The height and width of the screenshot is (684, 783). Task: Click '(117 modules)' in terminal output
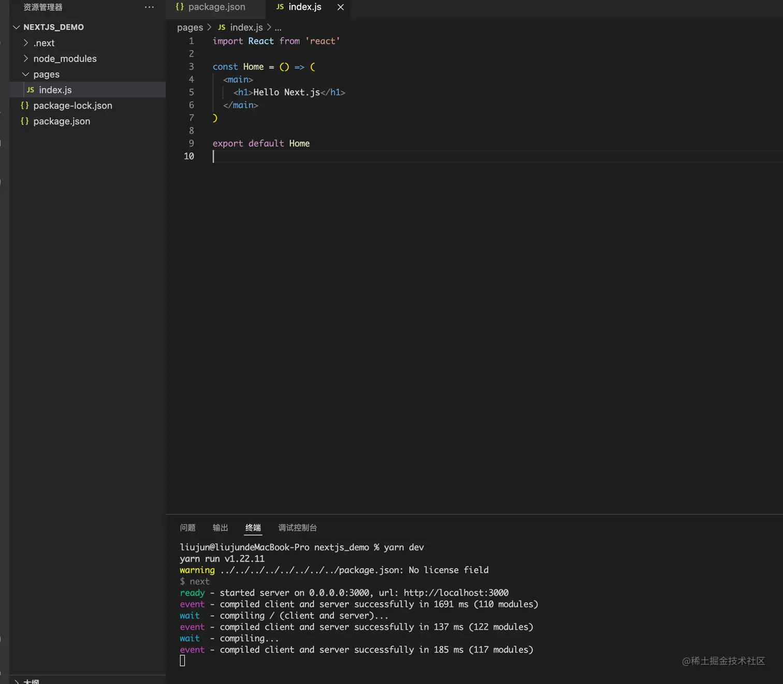pos(501,650)
